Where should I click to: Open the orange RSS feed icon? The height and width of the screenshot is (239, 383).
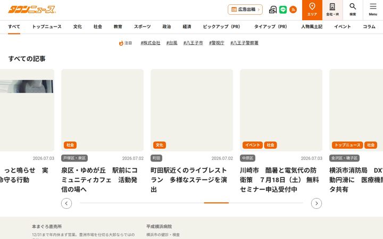coord(293,10)
